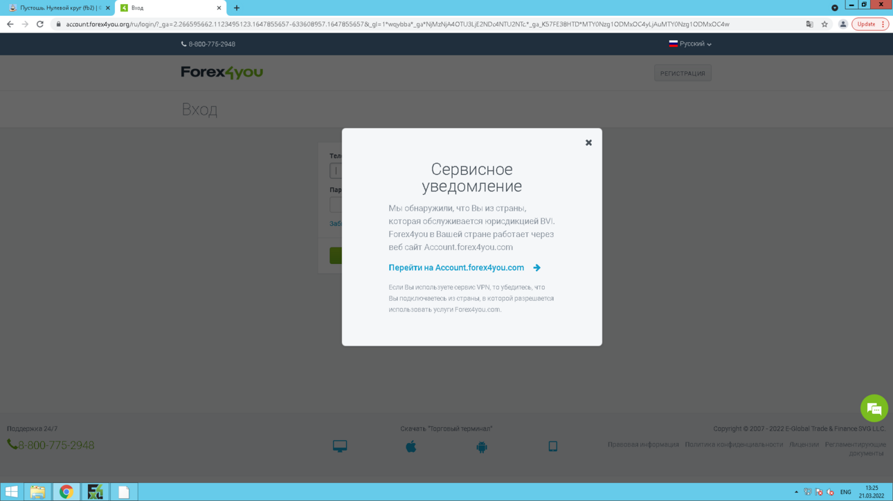The width and height of the screenshot is (893, 501).
Task: Close the Пустошь. Нулевой круг tab
Action: [107, 8]
